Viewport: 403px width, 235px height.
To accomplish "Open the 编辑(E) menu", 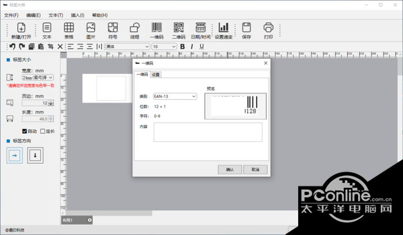I will tap(33, 15).
